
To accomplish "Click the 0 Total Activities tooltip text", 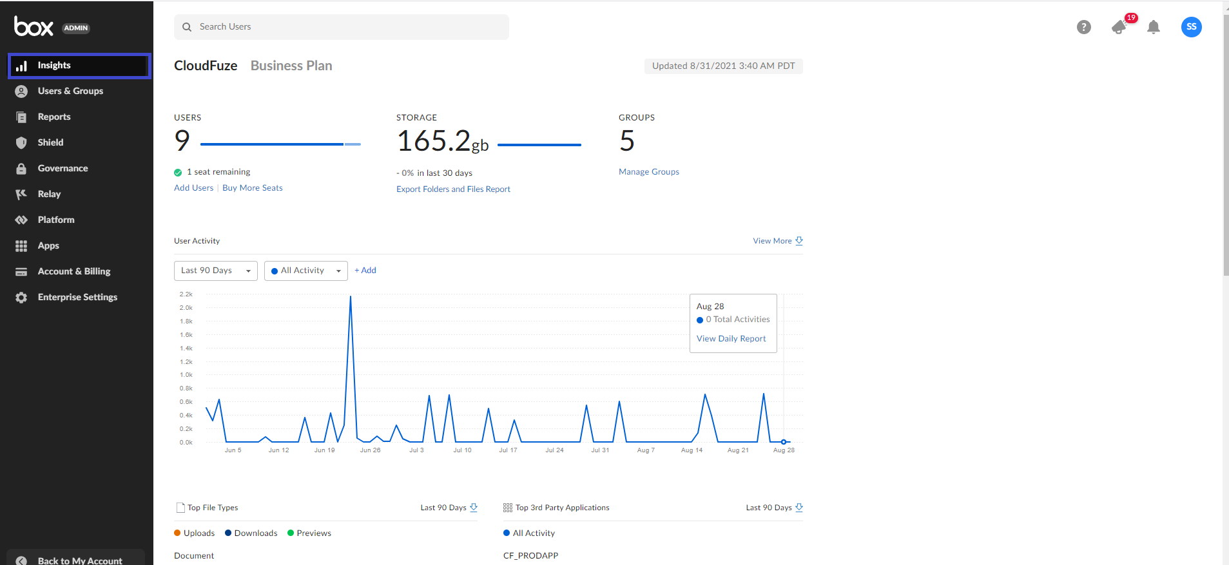I will click(737, 320).
